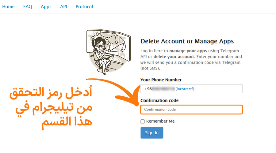276x153 pixels.
Task: Open the Home page link
Action: [8, 6]
